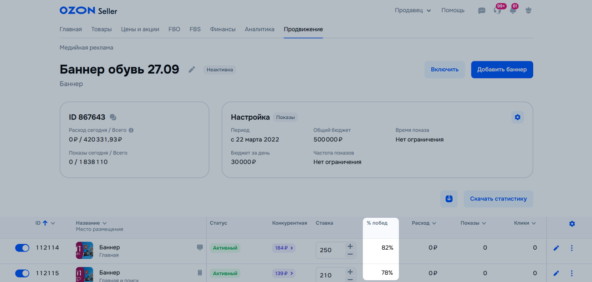Viewport: 592px width, 282px height.
Task: Edit banner 112114 with pencil icon
Action: click(556, 248)
